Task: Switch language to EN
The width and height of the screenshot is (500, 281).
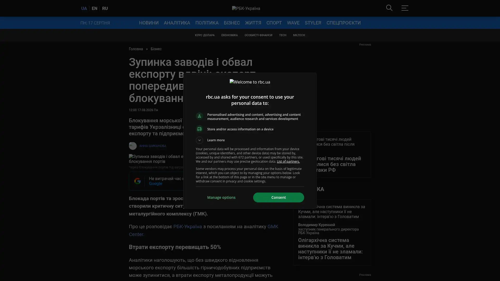Action: coord(95,8)
